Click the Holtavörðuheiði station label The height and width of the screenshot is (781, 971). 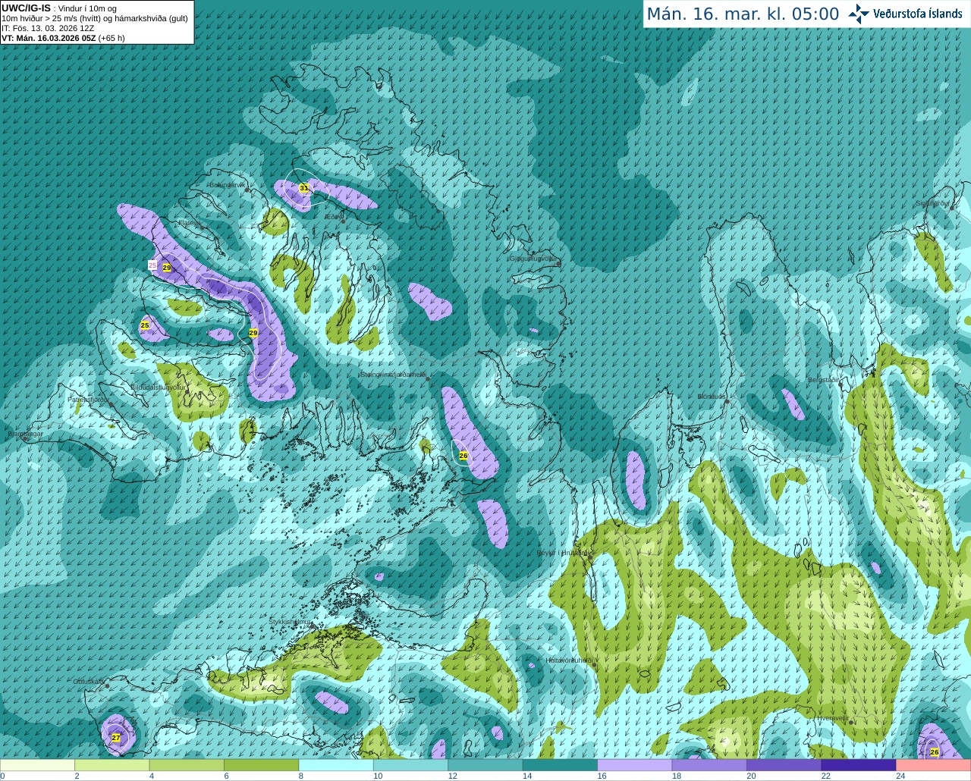point(569,660)
